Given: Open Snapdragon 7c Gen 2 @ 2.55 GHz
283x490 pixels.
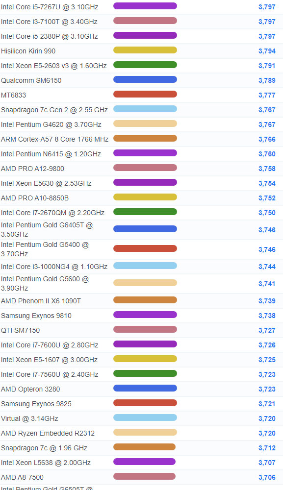Looking at the screenshot, I should tap(54, 110).
